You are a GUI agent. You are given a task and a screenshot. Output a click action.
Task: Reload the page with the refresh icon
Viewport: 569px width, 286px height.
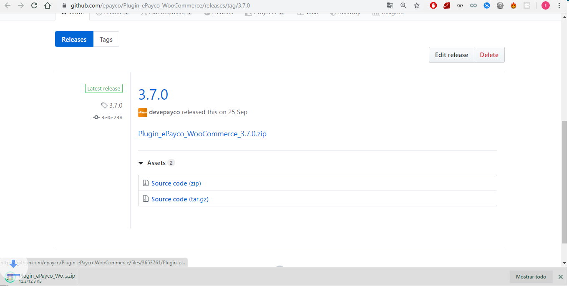(x=34, y=5)
